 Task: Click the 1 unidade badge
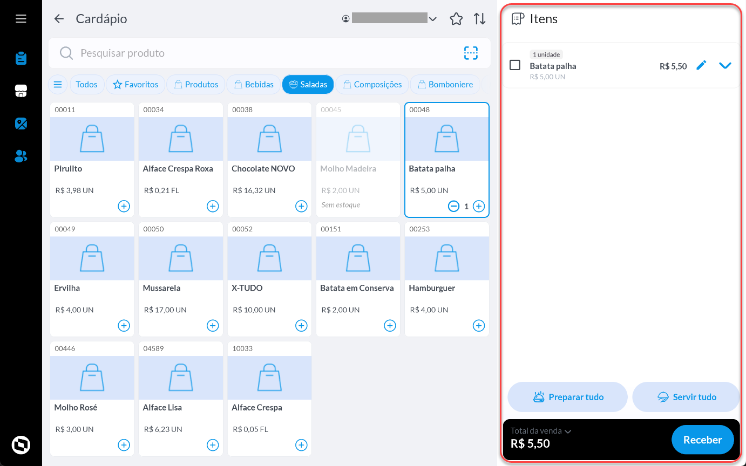point(546,54)
